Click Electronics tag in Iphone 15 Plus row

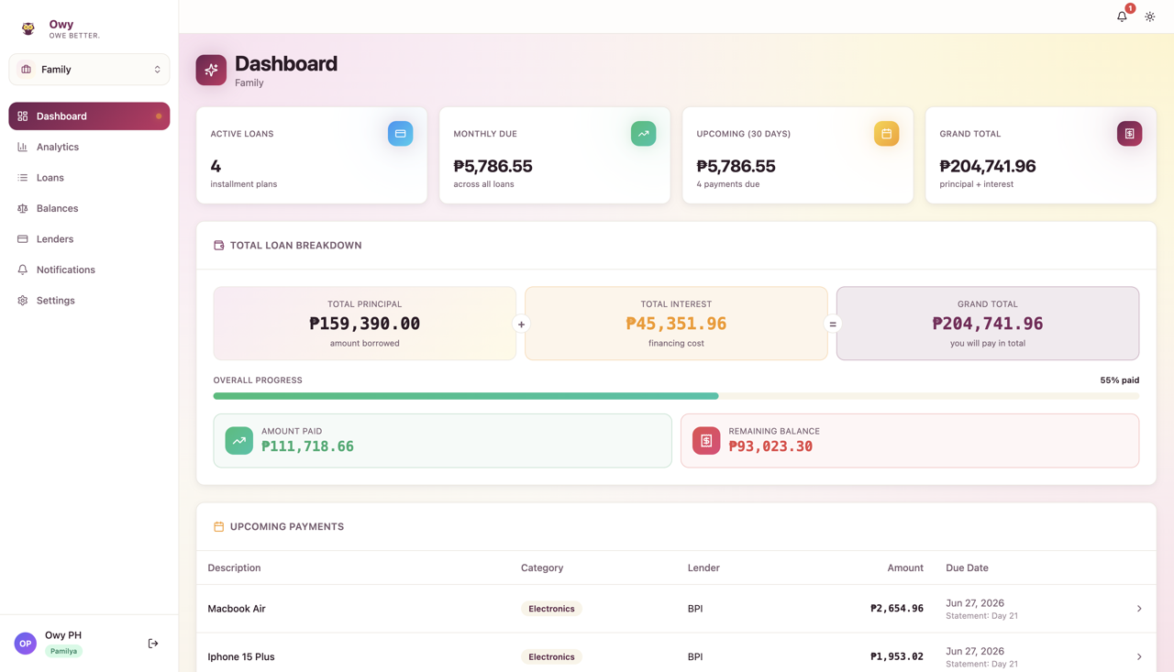coord(551,657)
